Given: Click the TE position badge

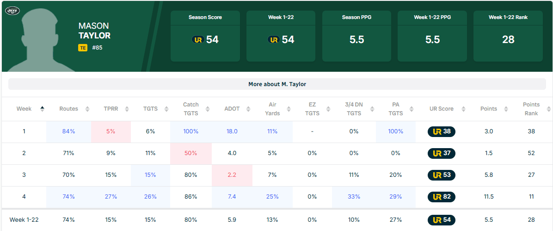Looking at the screenshot, I should click(x=83, y=47).
